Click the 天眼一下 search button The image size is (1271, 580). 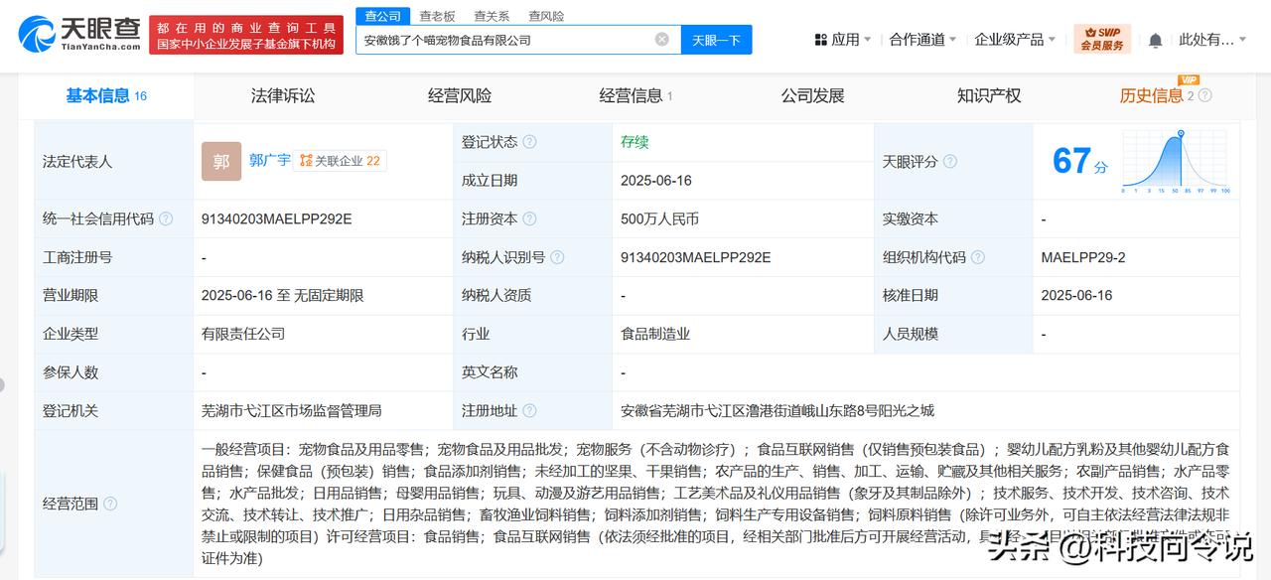pos(716,40)
